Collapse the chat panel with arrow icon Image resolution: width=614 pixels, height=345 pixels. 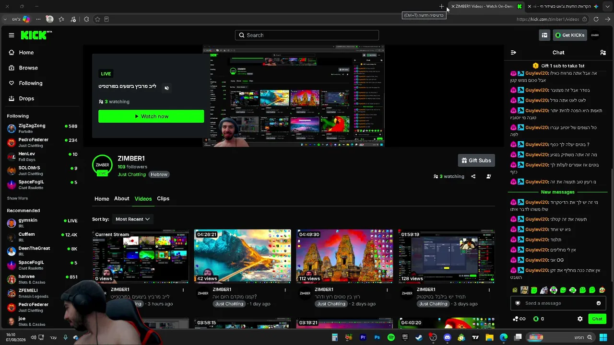(513, 52)
